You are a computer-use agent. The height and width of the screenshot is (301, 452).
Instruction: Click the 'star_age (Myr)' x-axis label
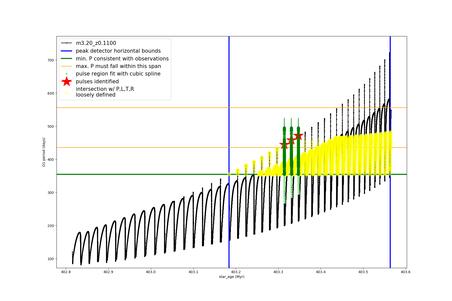pos(232,277)
